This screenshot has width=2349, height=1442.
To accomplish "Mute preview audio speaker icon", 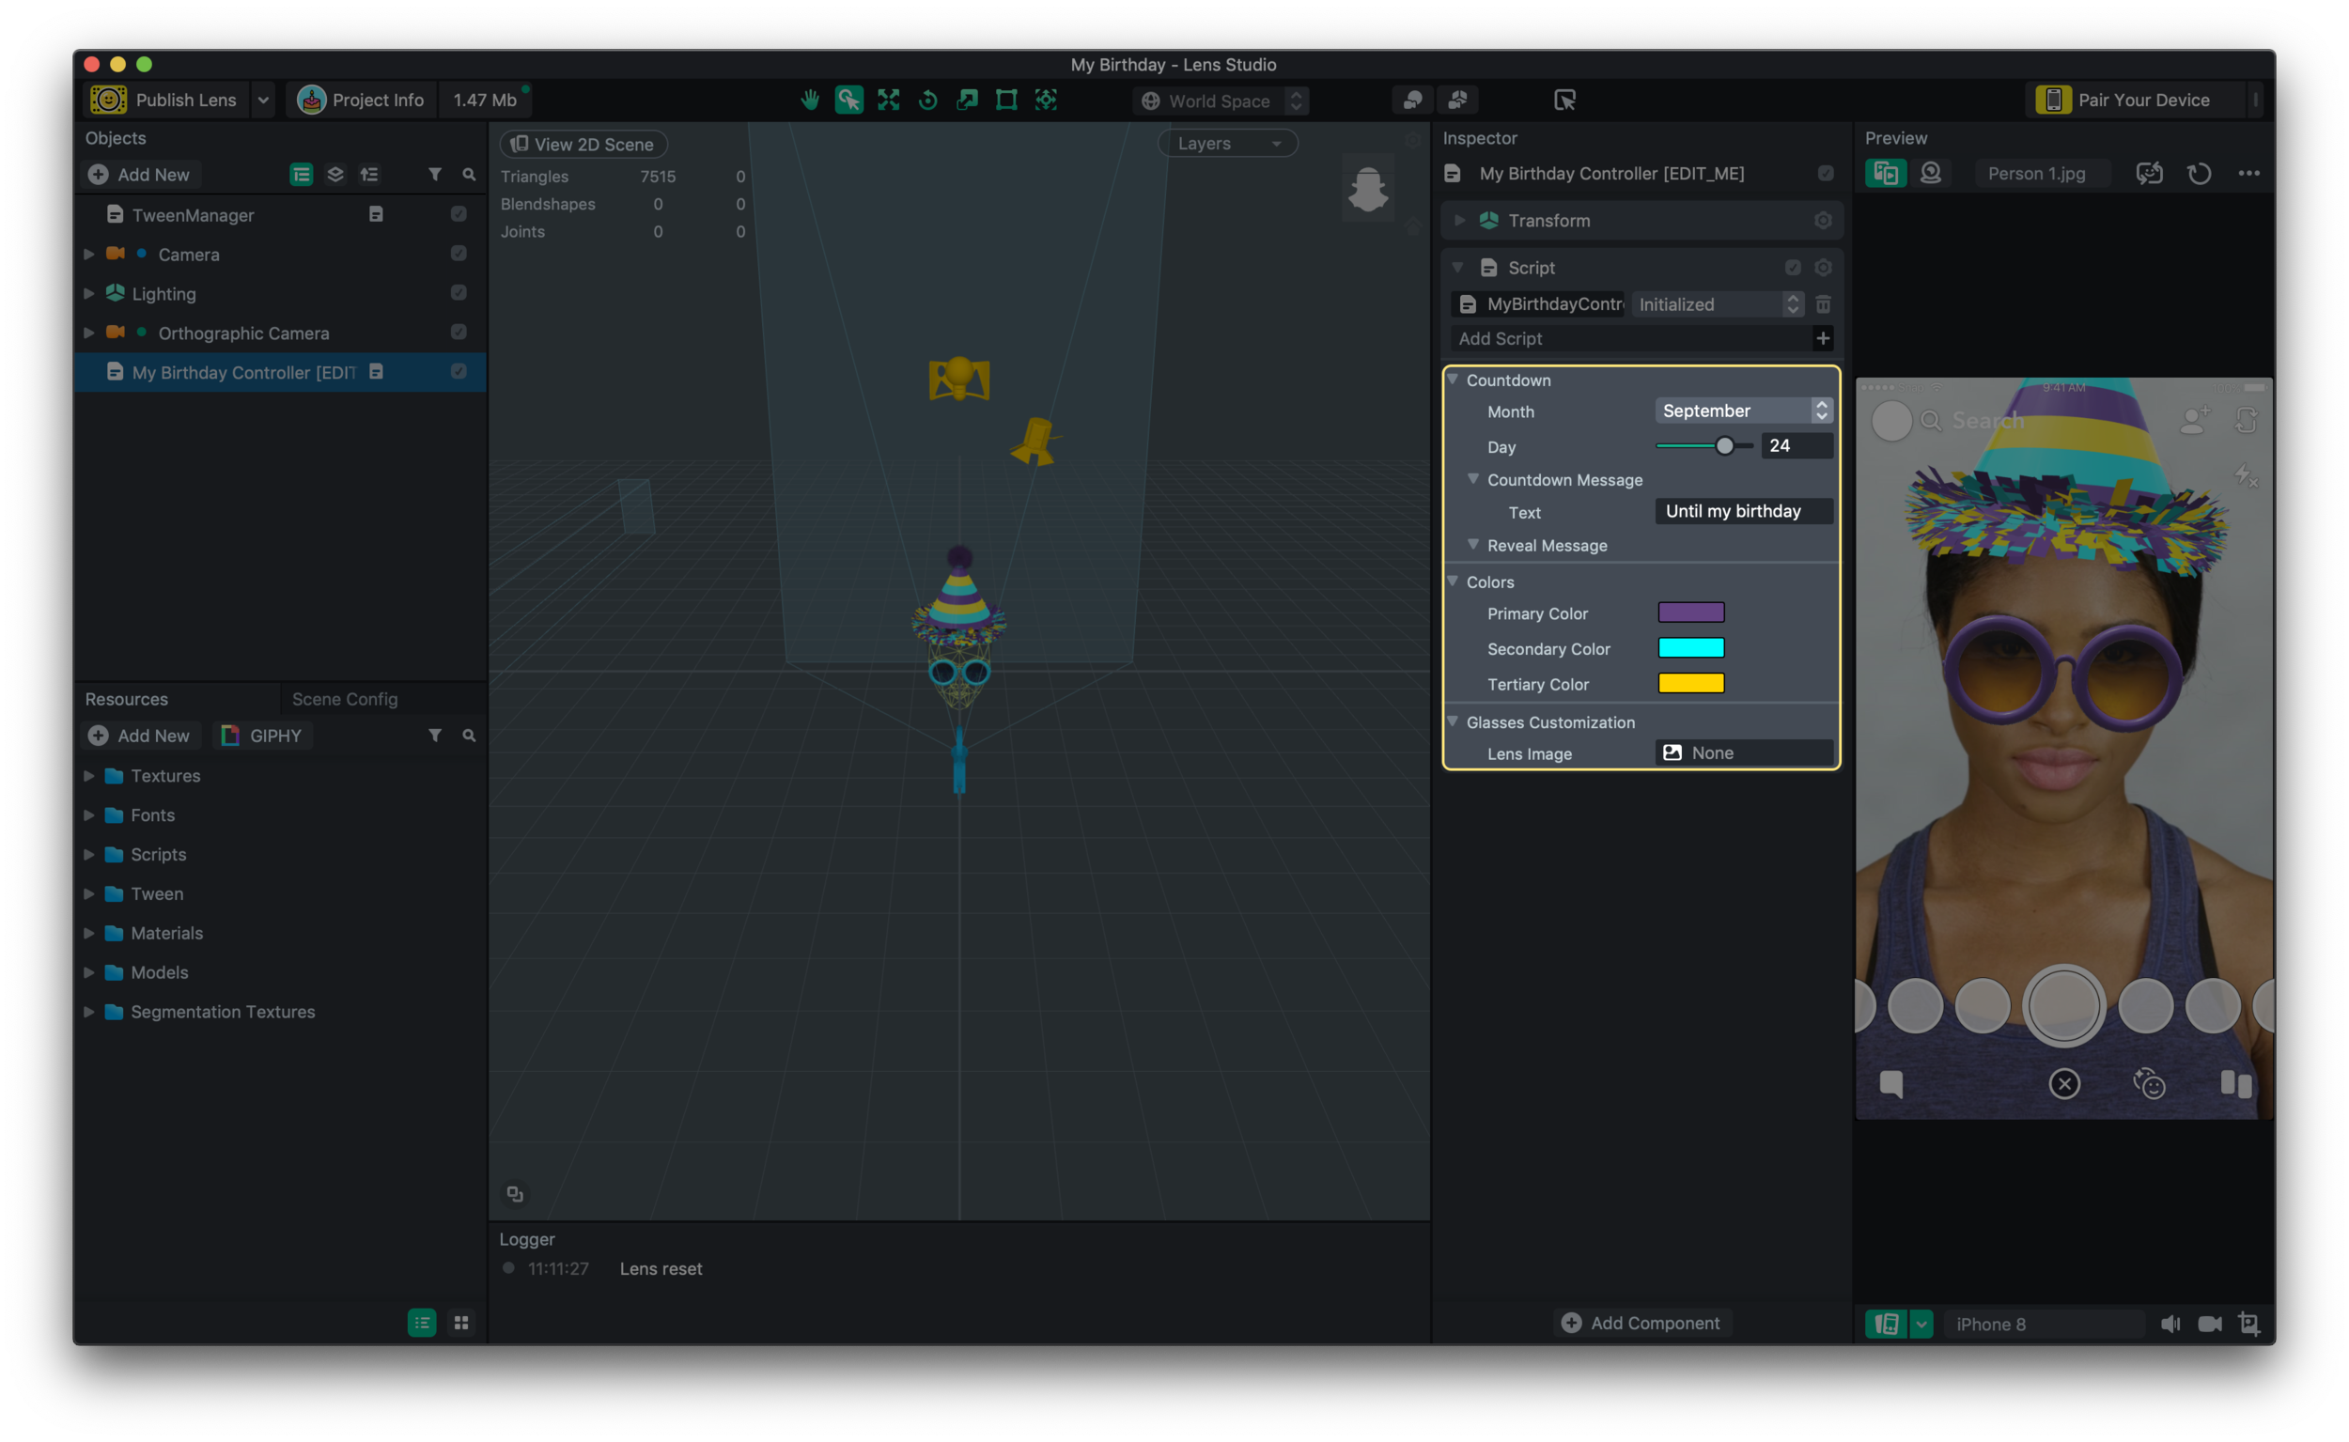I will (2170, 1324).
